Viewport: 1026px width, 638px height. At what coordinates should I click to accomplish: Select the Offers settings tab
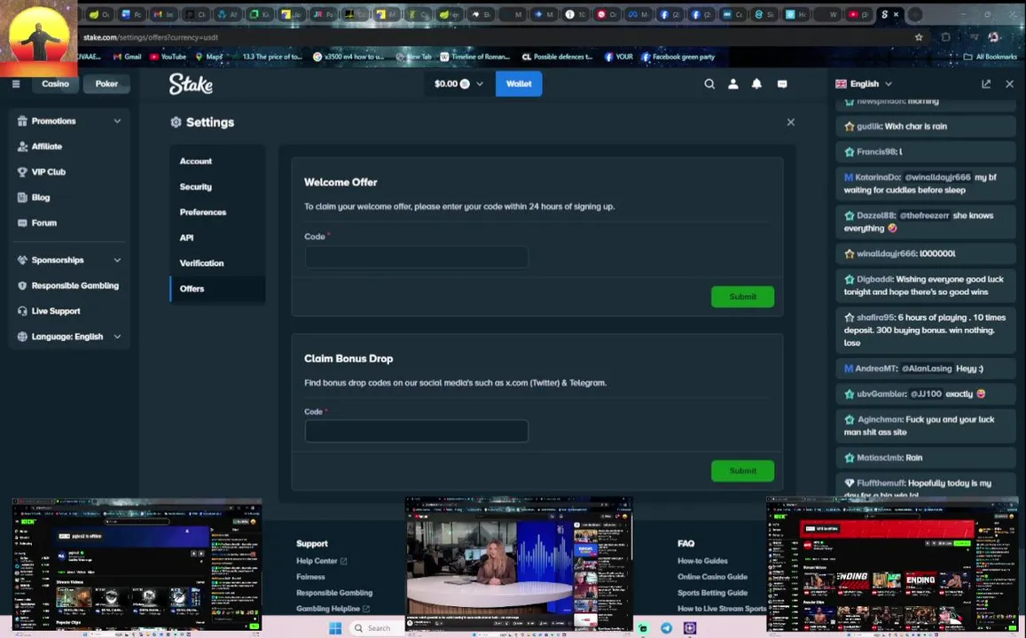pos(217,288)
